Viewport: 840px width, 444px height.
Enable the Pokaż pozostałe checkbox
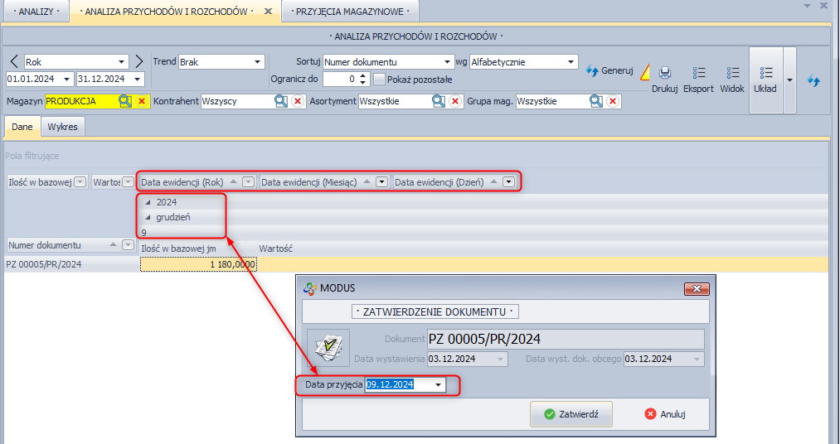(380, 80)
